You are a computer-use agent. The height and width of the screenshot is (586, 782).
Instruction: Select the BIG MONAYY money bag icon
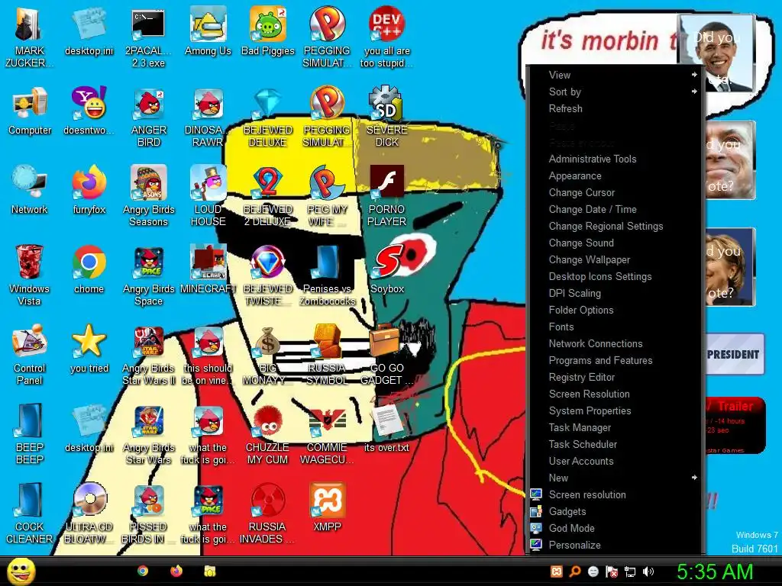(268, 355)
